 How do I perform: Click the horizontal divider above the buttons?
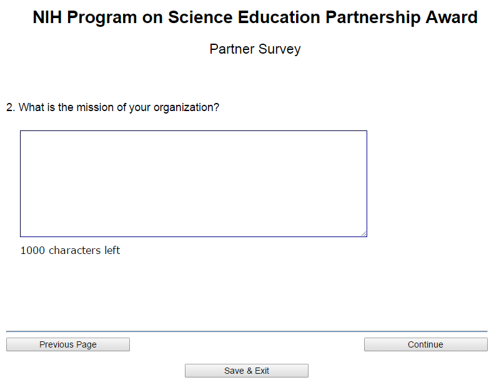tap(247, 331)
